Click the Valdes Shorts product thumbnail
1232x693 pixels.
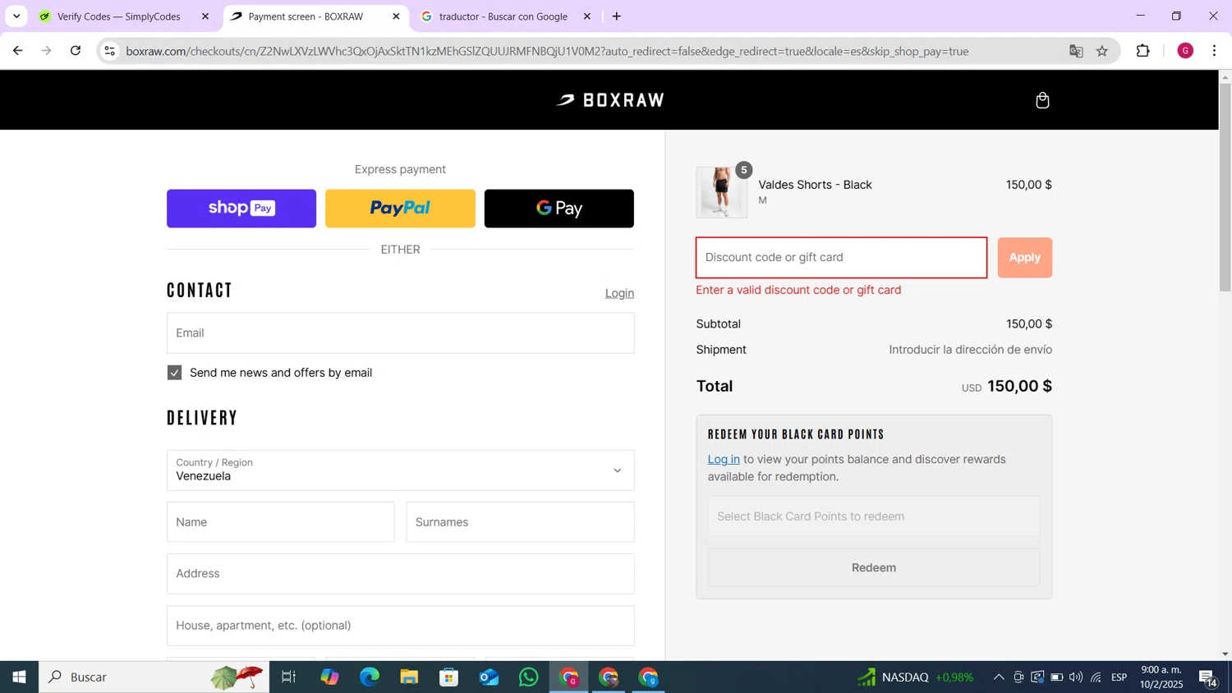[722, 193]
